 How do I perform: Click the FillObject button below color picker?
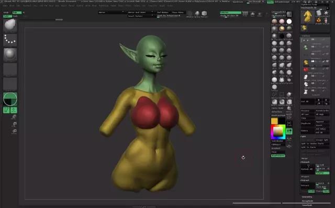pos(278,144)
